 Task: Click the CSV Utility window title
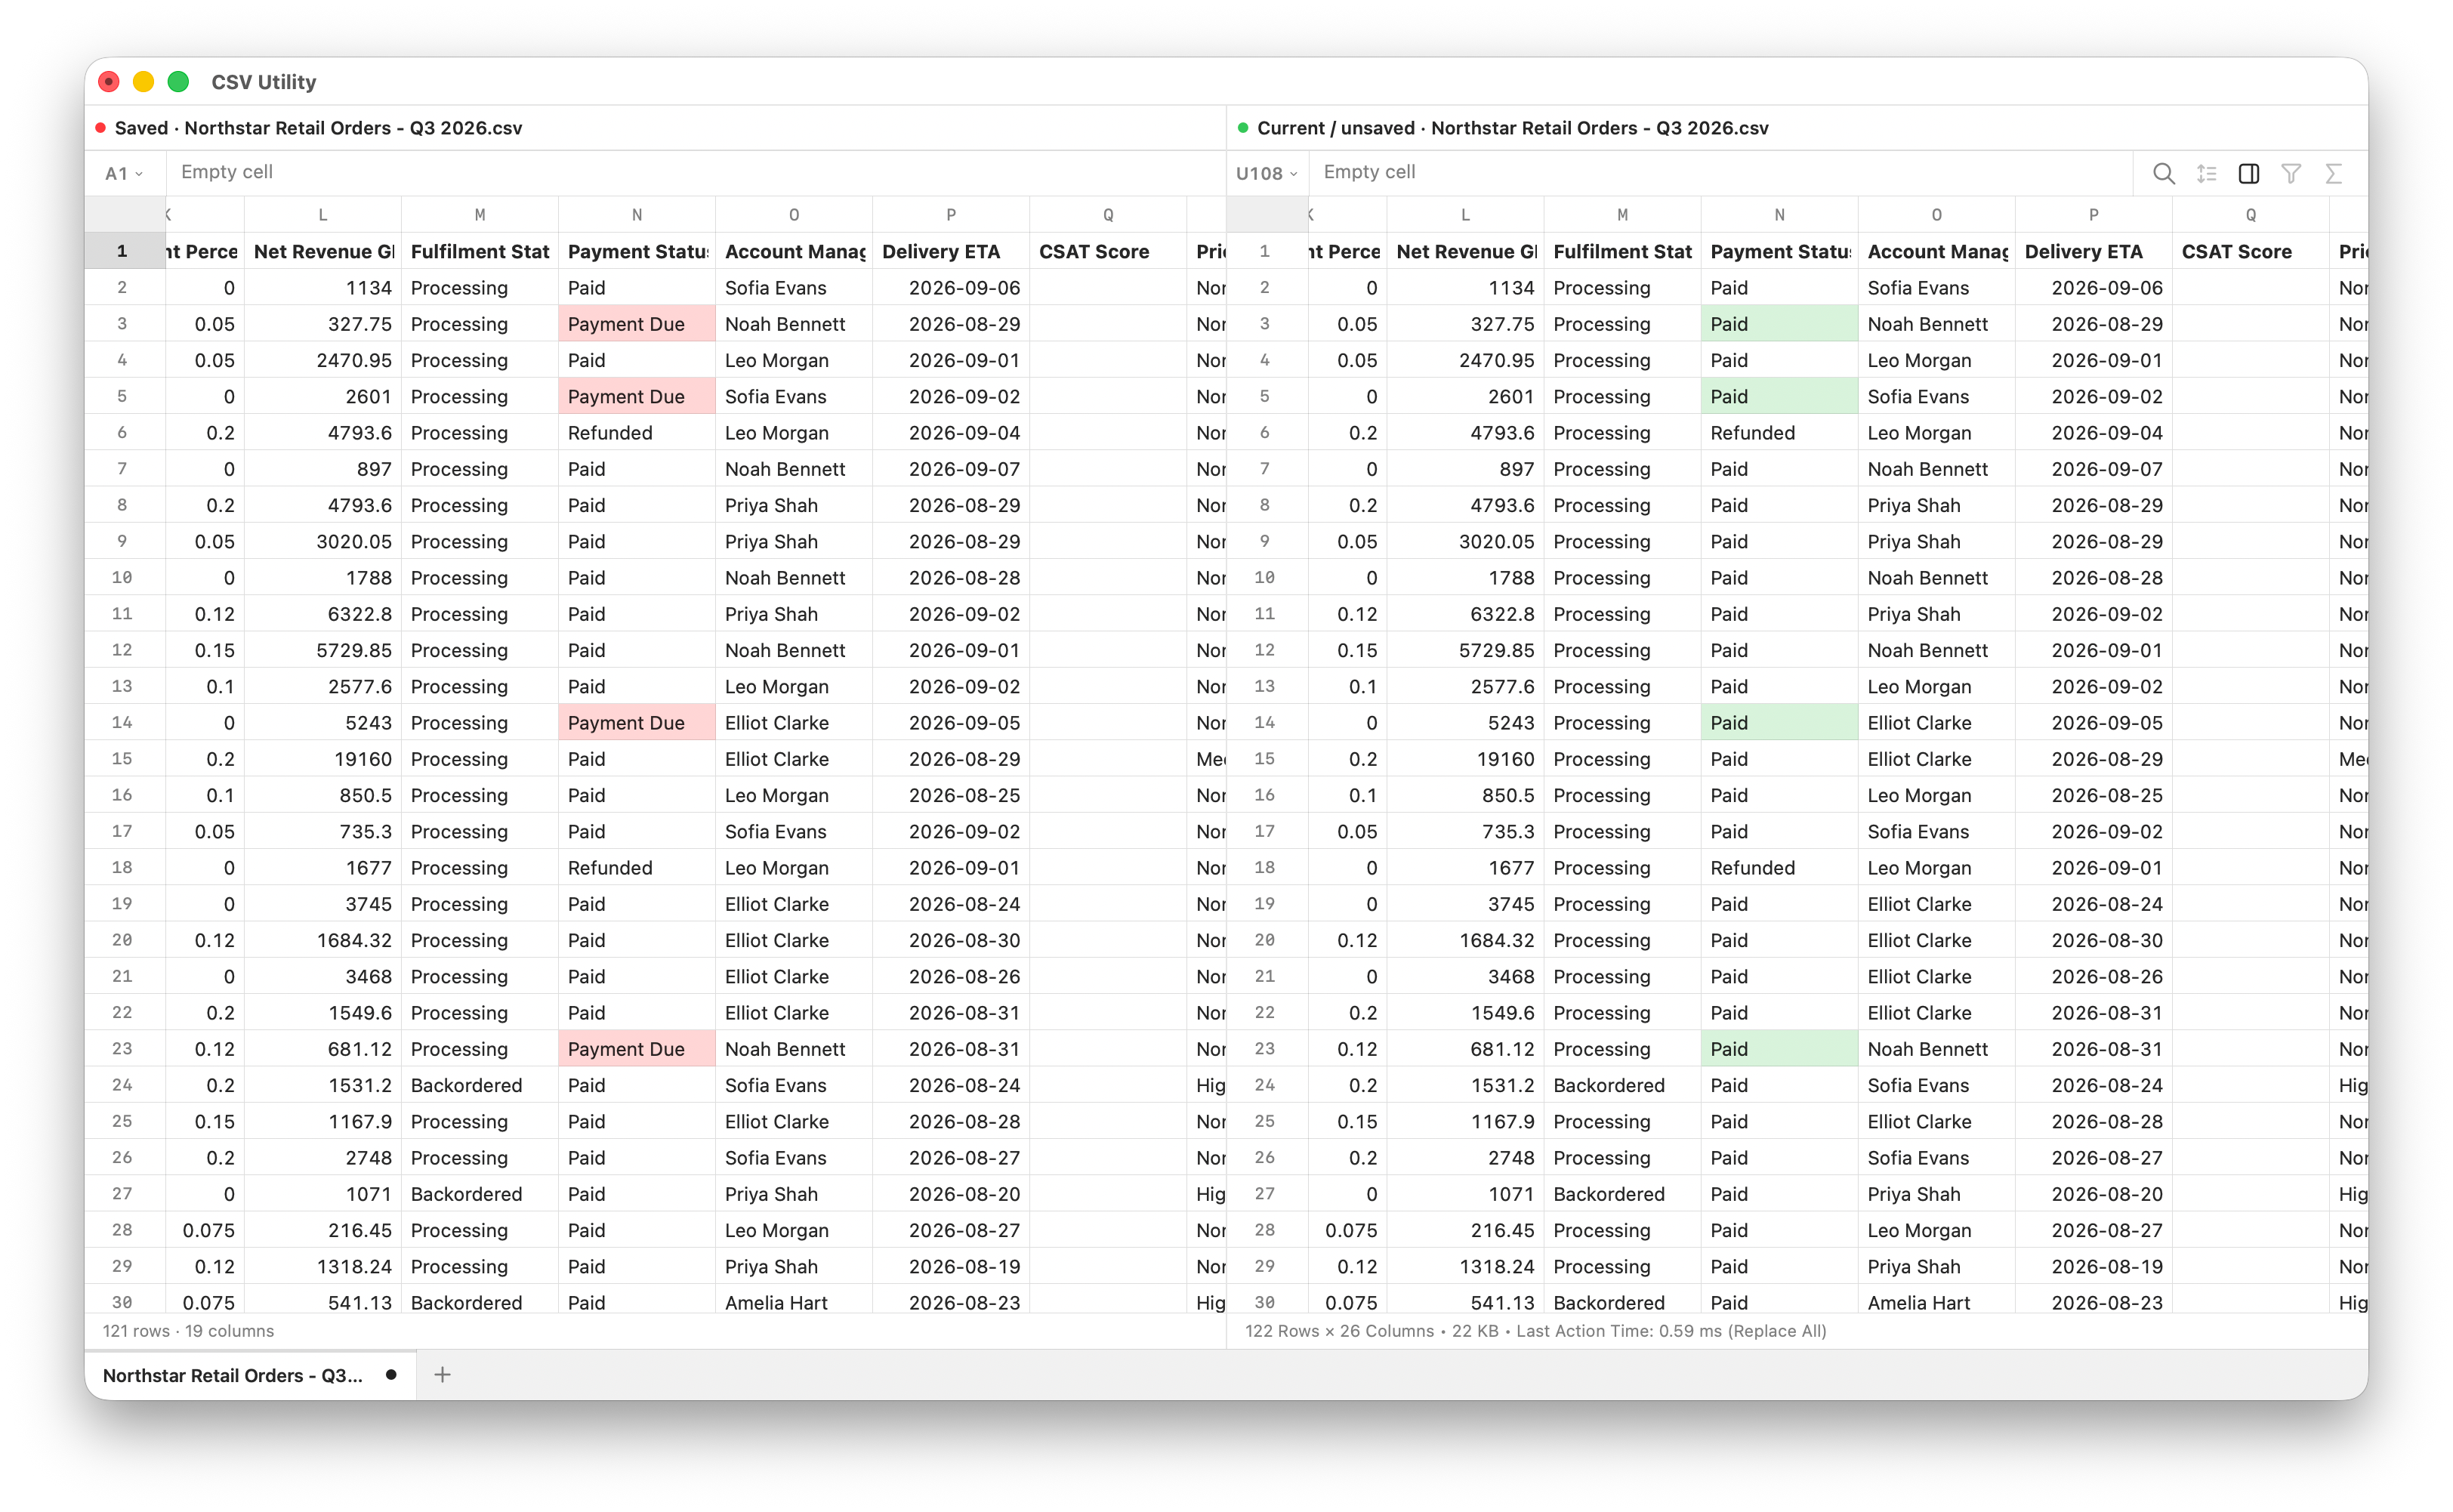(263, 82)
